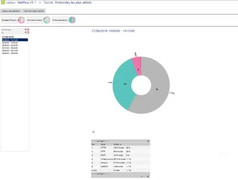The width and height of the screenshot is (238, 180).
Task: Click Aperçu des capteurs button
Action: [x=11, y=11]
